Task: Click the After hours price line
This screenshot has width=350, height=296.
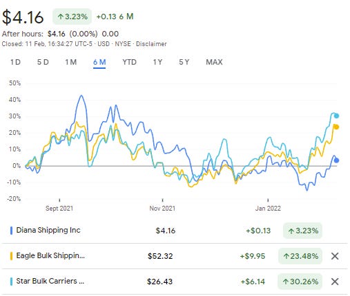Action: pyautogui.click(x=60, y=34)
